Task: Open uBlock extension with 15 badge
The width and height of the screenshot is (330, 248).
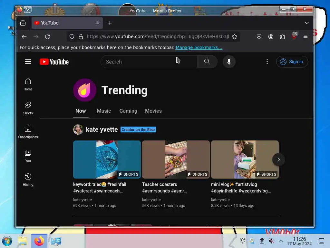Action: point(294,36)
